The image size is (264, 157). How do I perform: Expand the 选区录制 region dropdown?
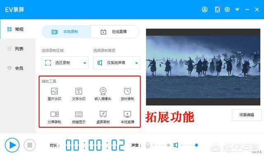[65, 63]
